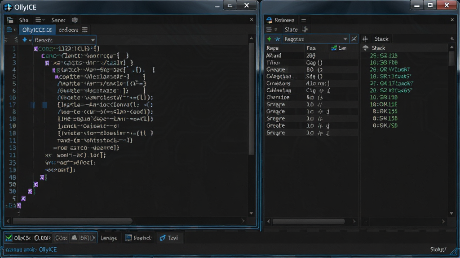
Task: Switch to the eedlocre tab
Action: click(68, 30)
